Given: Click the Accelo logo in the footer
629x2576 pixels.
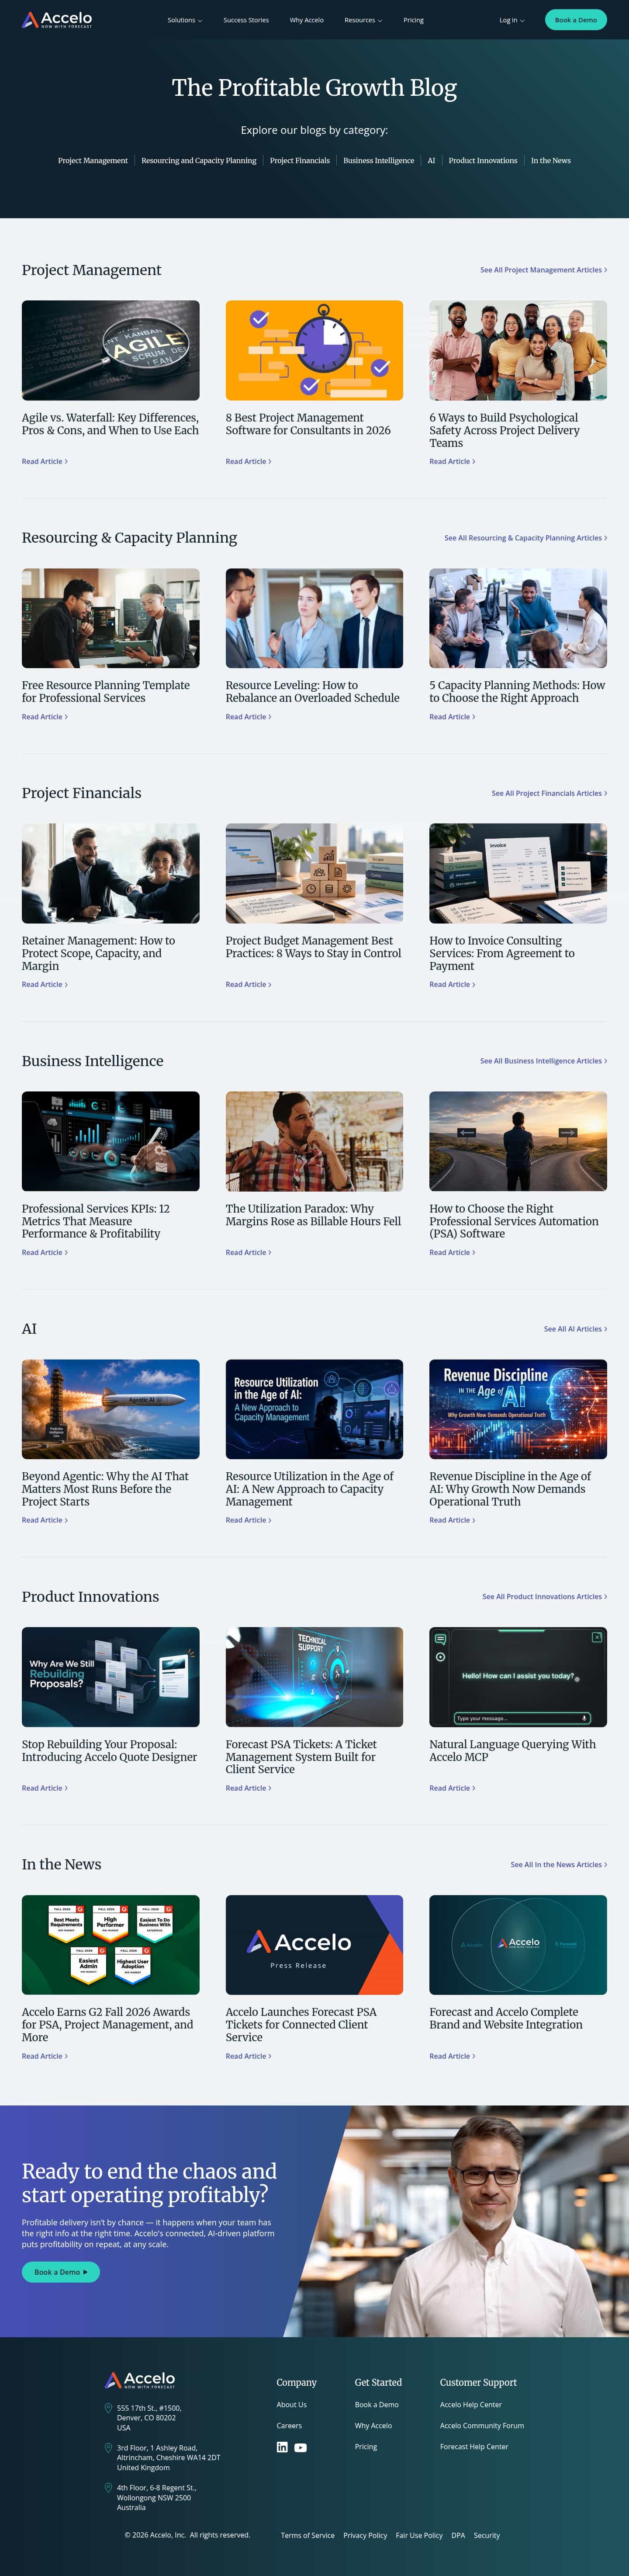Looking at the screenshot, I should pyautogui.click(x=141, y=2380).
